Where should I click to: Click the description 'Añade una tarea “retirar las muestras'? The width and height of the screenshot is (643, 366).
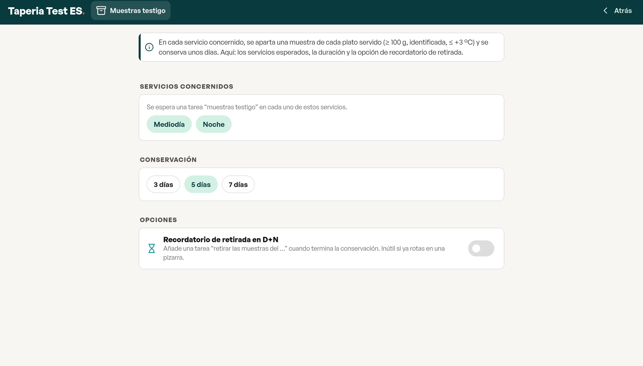pyautogui.click(x=304, y=253)
